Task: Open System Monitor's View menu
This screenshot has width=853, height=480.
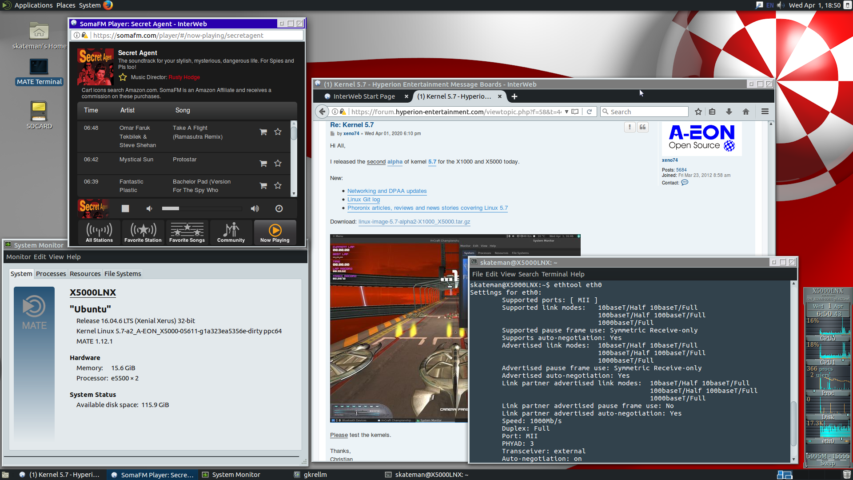Action: (x=56, y=257)
